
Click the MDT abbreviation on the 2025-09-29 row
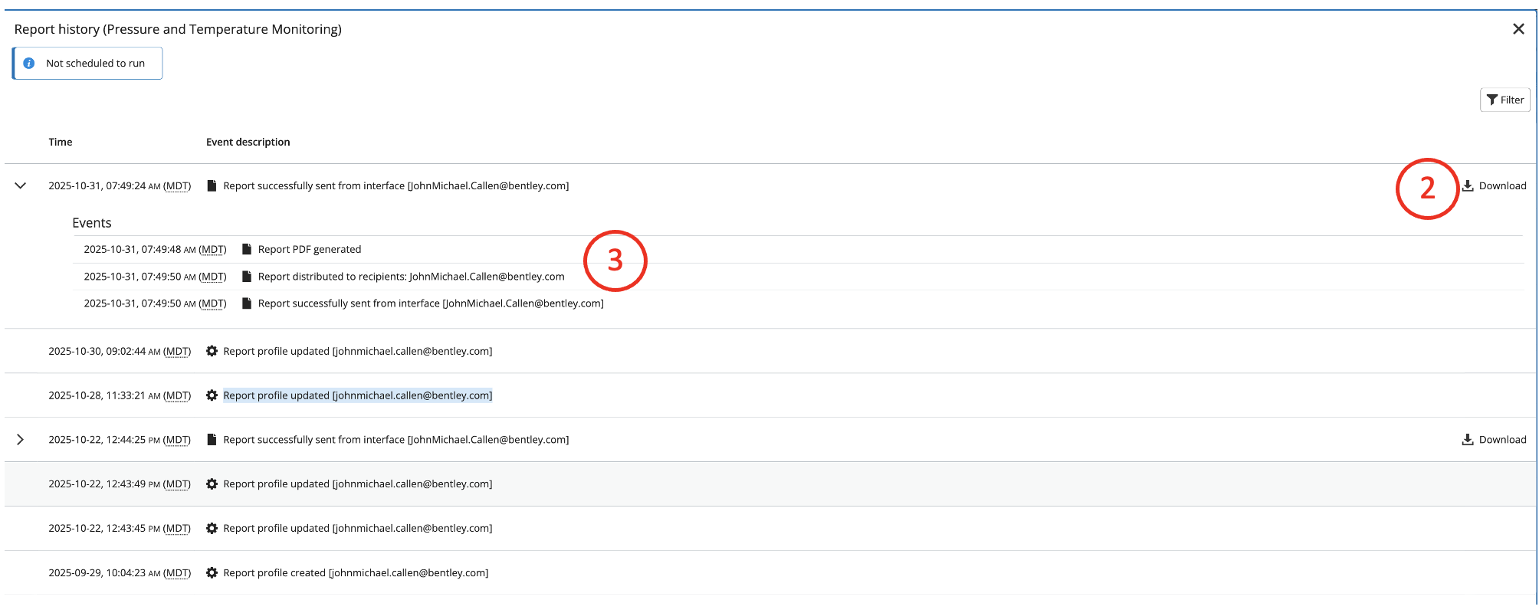[177, 573]
